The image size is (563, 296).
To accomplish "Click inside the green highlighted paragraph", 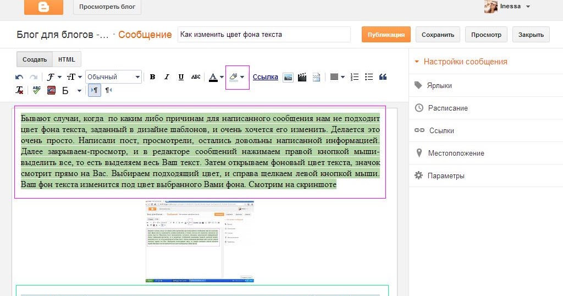I will pyautogui.click(x=200, y=151).
